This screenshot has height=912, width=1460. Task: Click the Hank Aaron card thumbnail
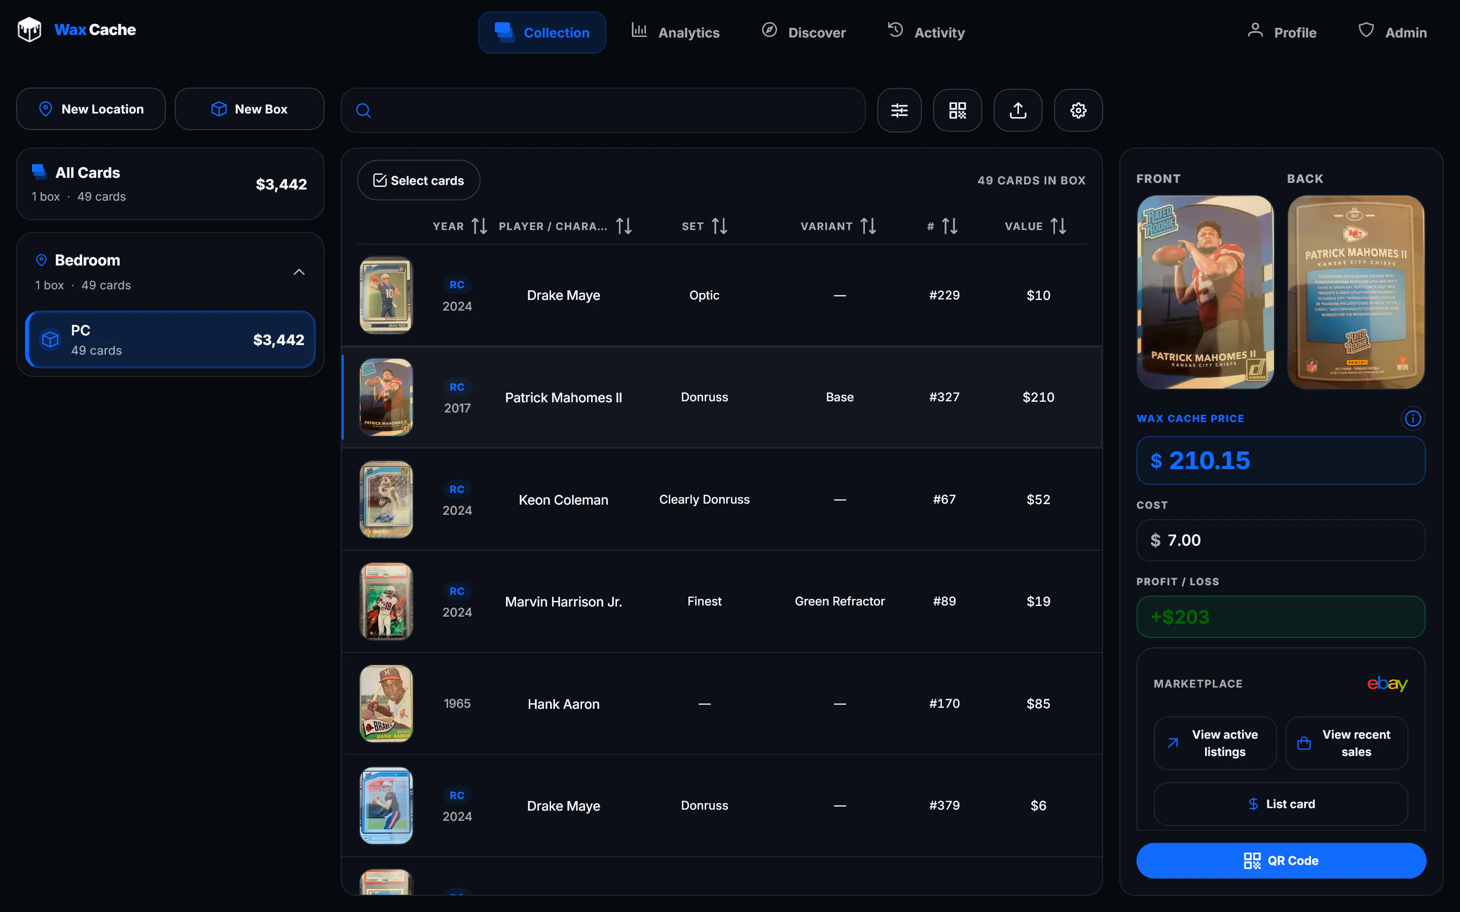coord(386,704)
